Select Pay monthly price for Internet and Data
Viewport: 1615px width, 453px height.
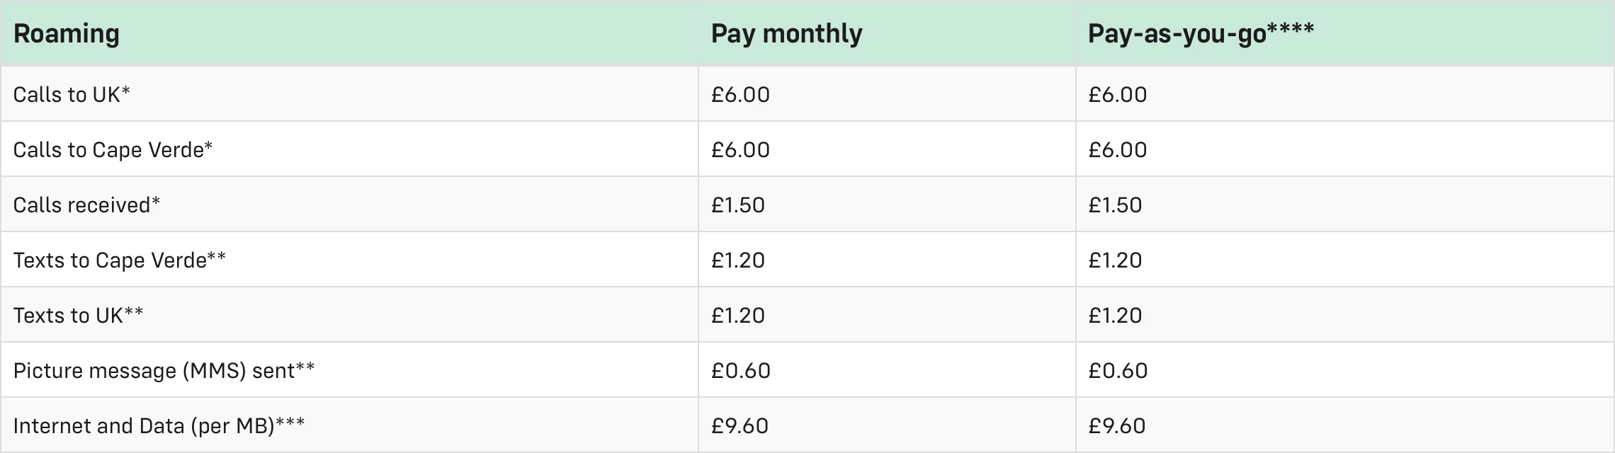point(739,426)
